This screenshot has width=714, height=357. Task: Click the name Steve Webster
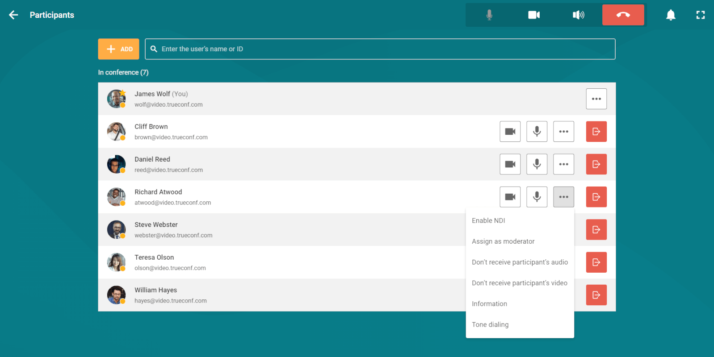point(156,224)
